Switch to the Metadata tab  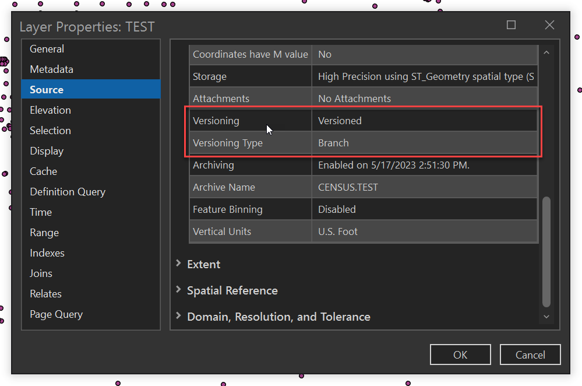(x=52, y=69)
